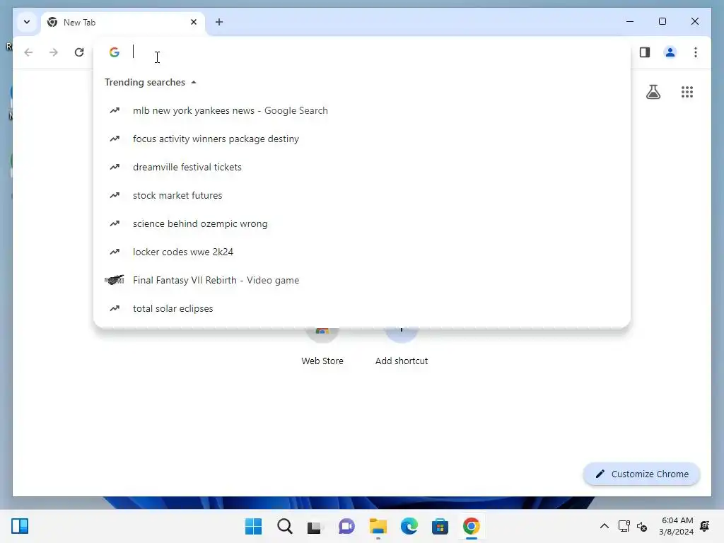Viewport: 724px width, 543px height.
Task: Open the clock showing 6:04 AM
Action: point(677,526)
